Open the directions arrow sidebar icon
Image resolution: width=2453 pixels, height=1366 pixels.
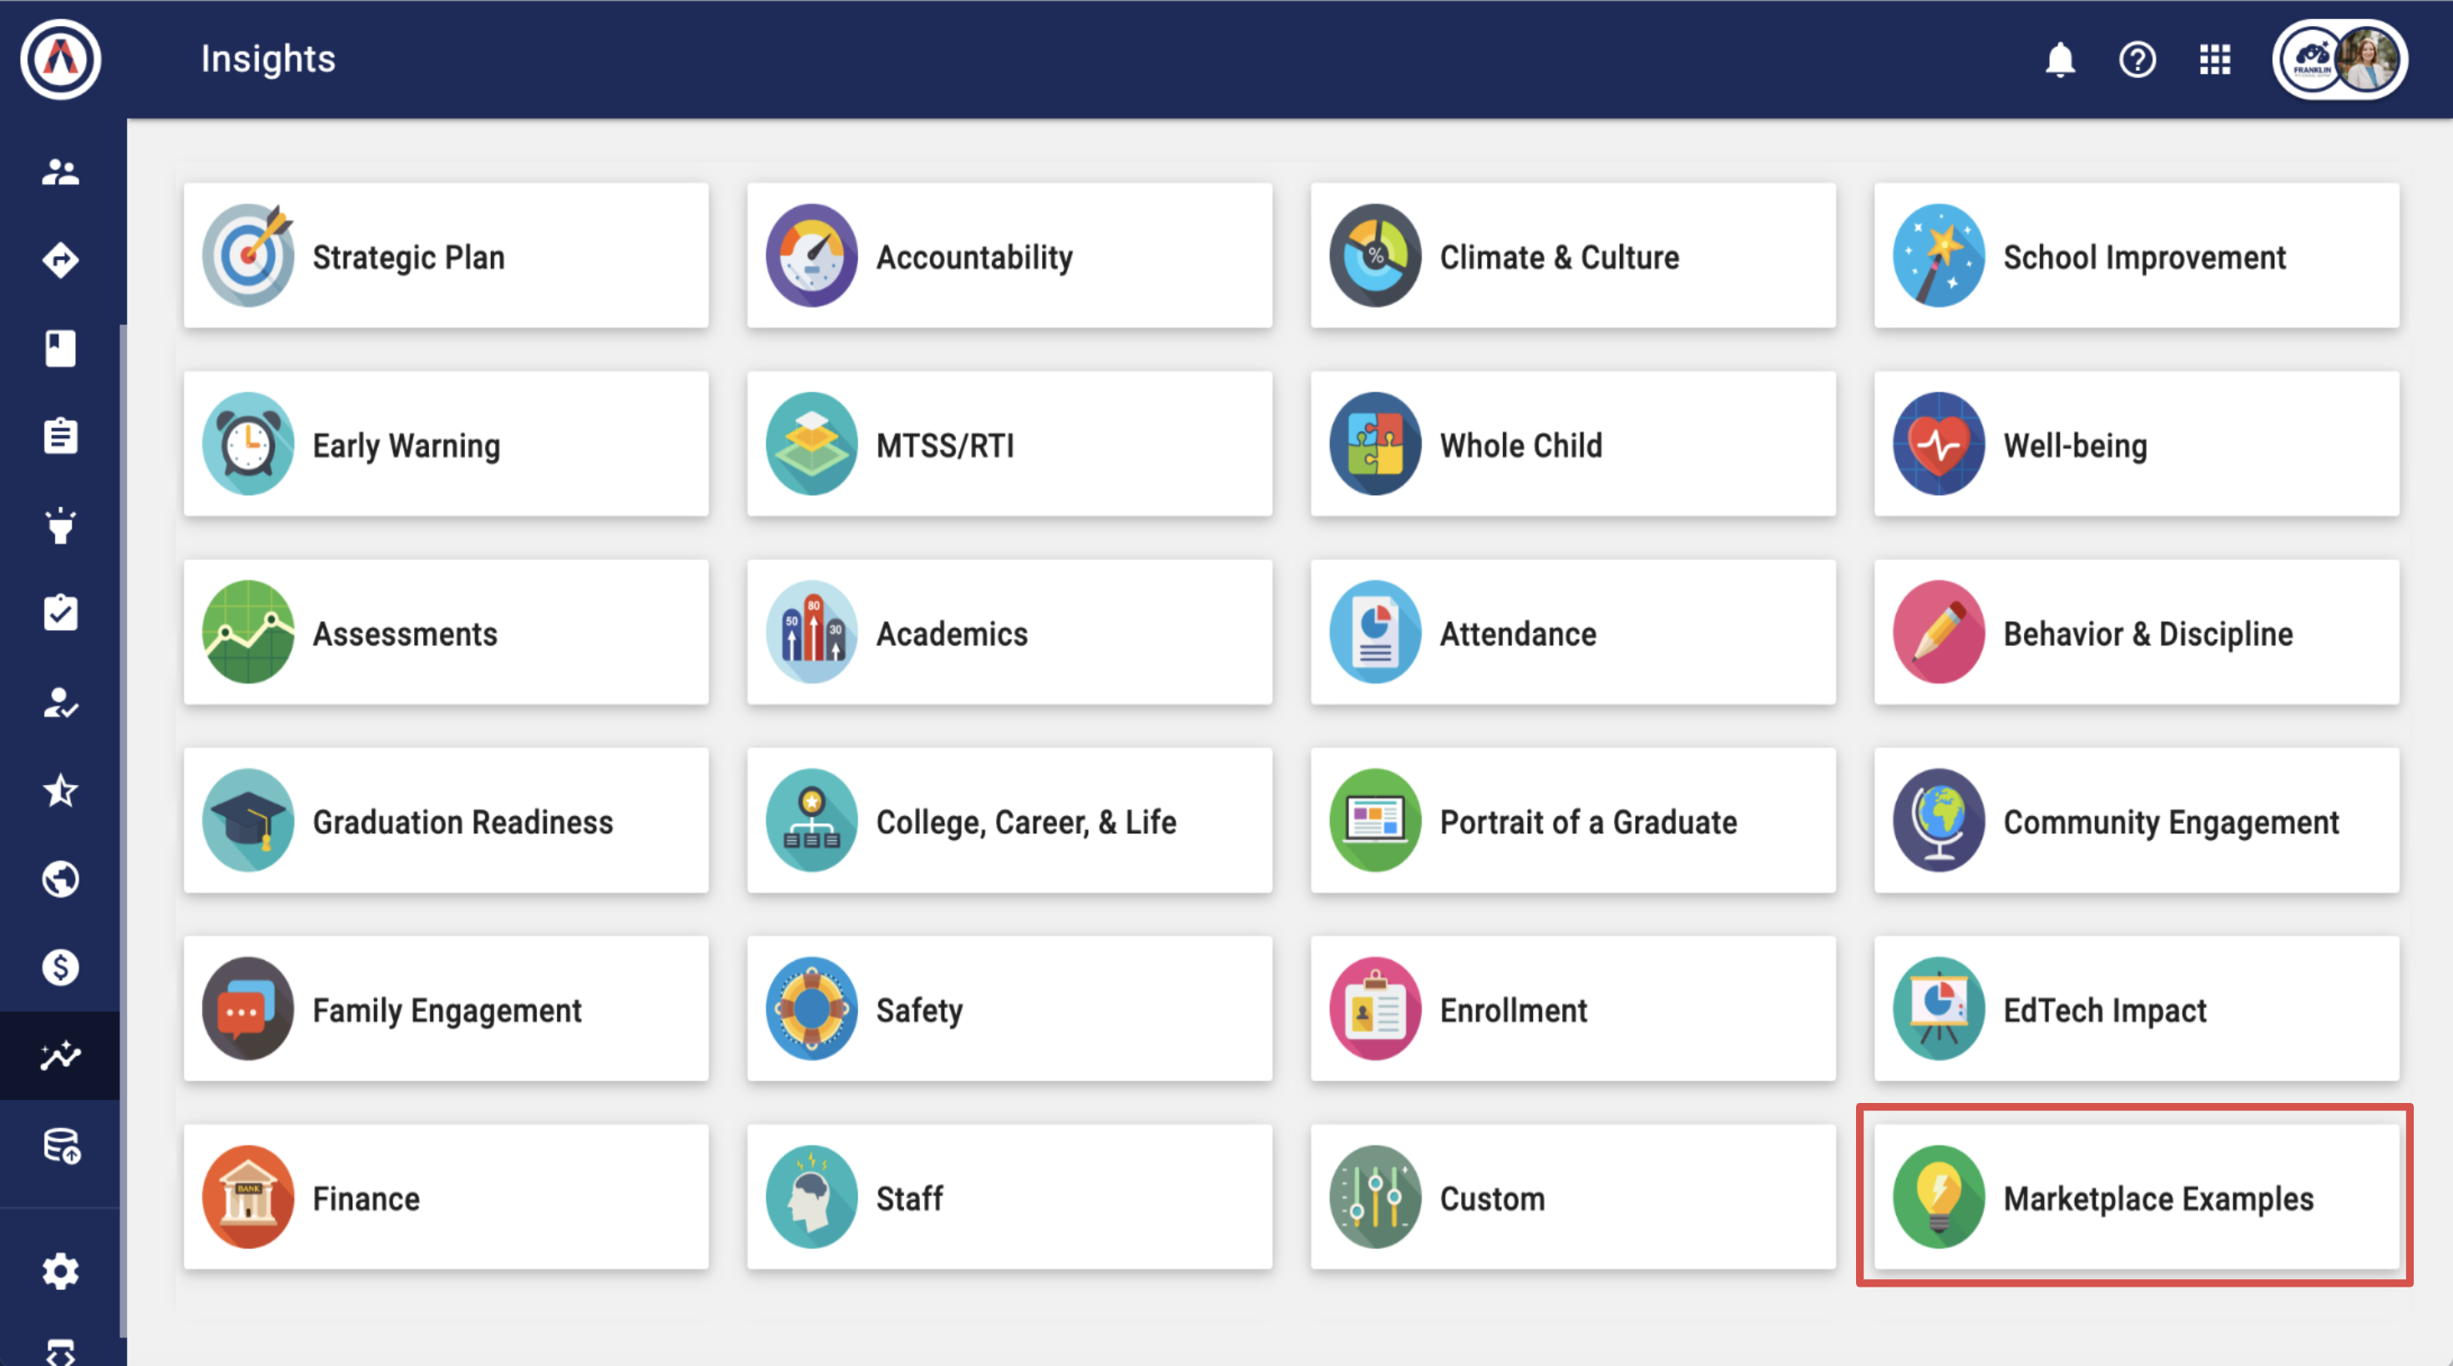61,260
